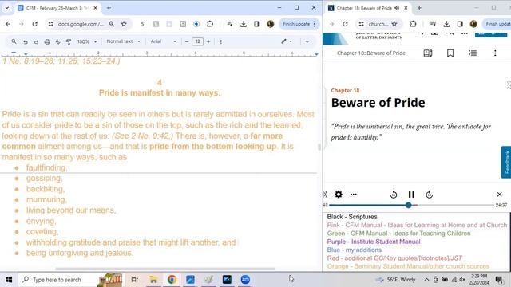Open Chrome from the taskbar
511x287 pixels.
click(172, 280)
